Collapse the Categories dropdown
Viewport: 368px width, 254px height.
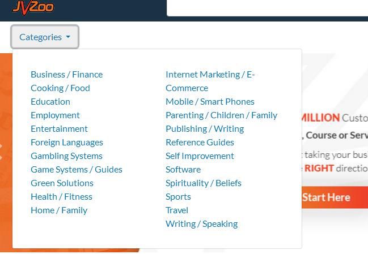coord(45,37)
